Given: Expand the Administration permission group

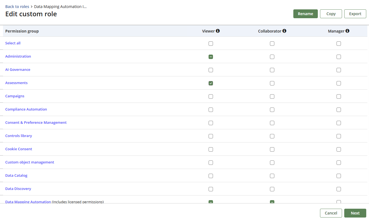Looking at the screenshot, I should [18, 56].
